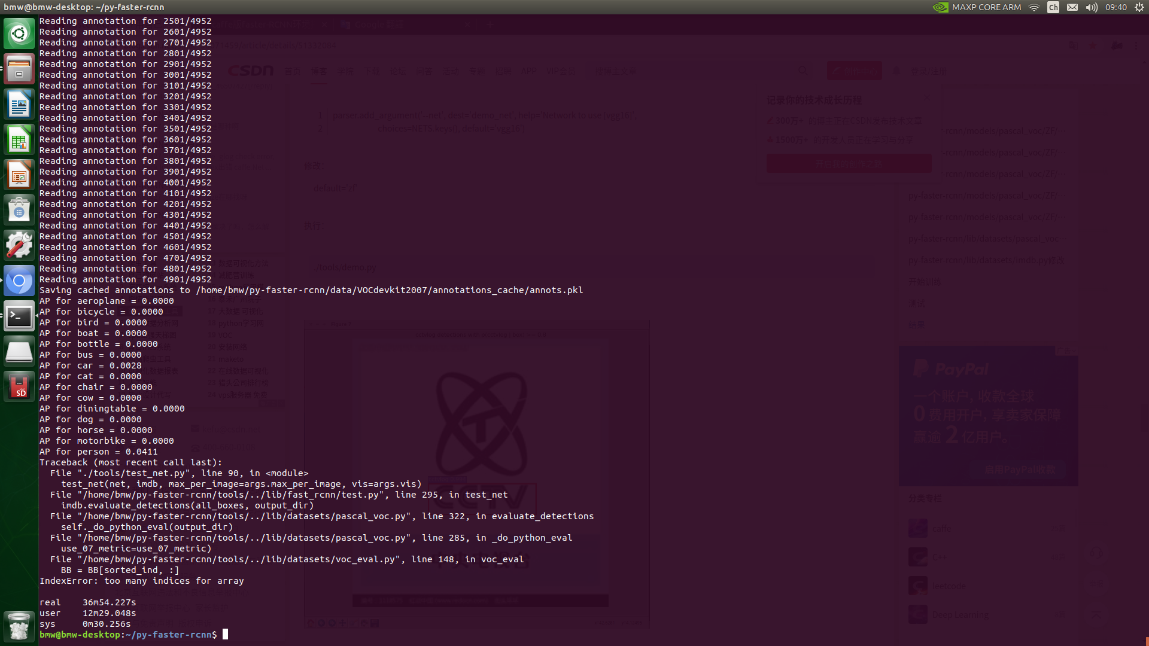Open the Ubuntu Dash launcher
The width and height of the screenshot is (1149, 646).
(x=19, y=33)
